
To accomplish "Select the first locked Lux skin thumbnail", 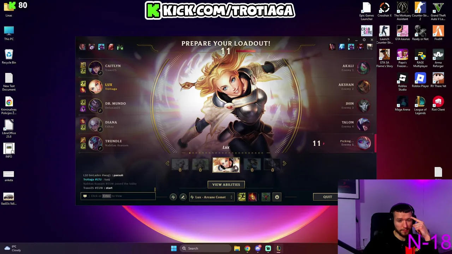I will click(180, 165).
